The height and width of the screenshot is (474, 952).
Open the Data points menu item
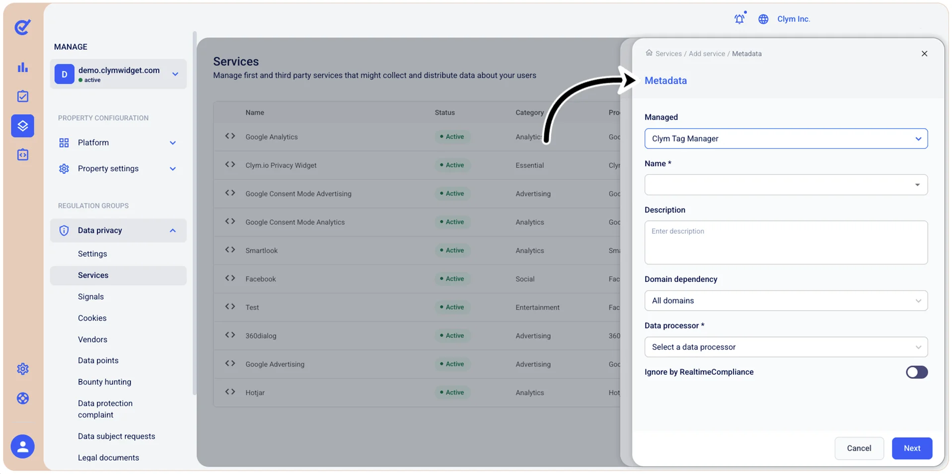point(98,360)
